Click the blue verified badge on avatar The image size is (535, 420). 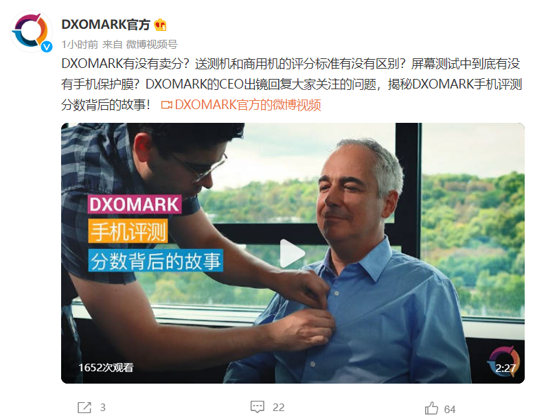click(47, 47)
